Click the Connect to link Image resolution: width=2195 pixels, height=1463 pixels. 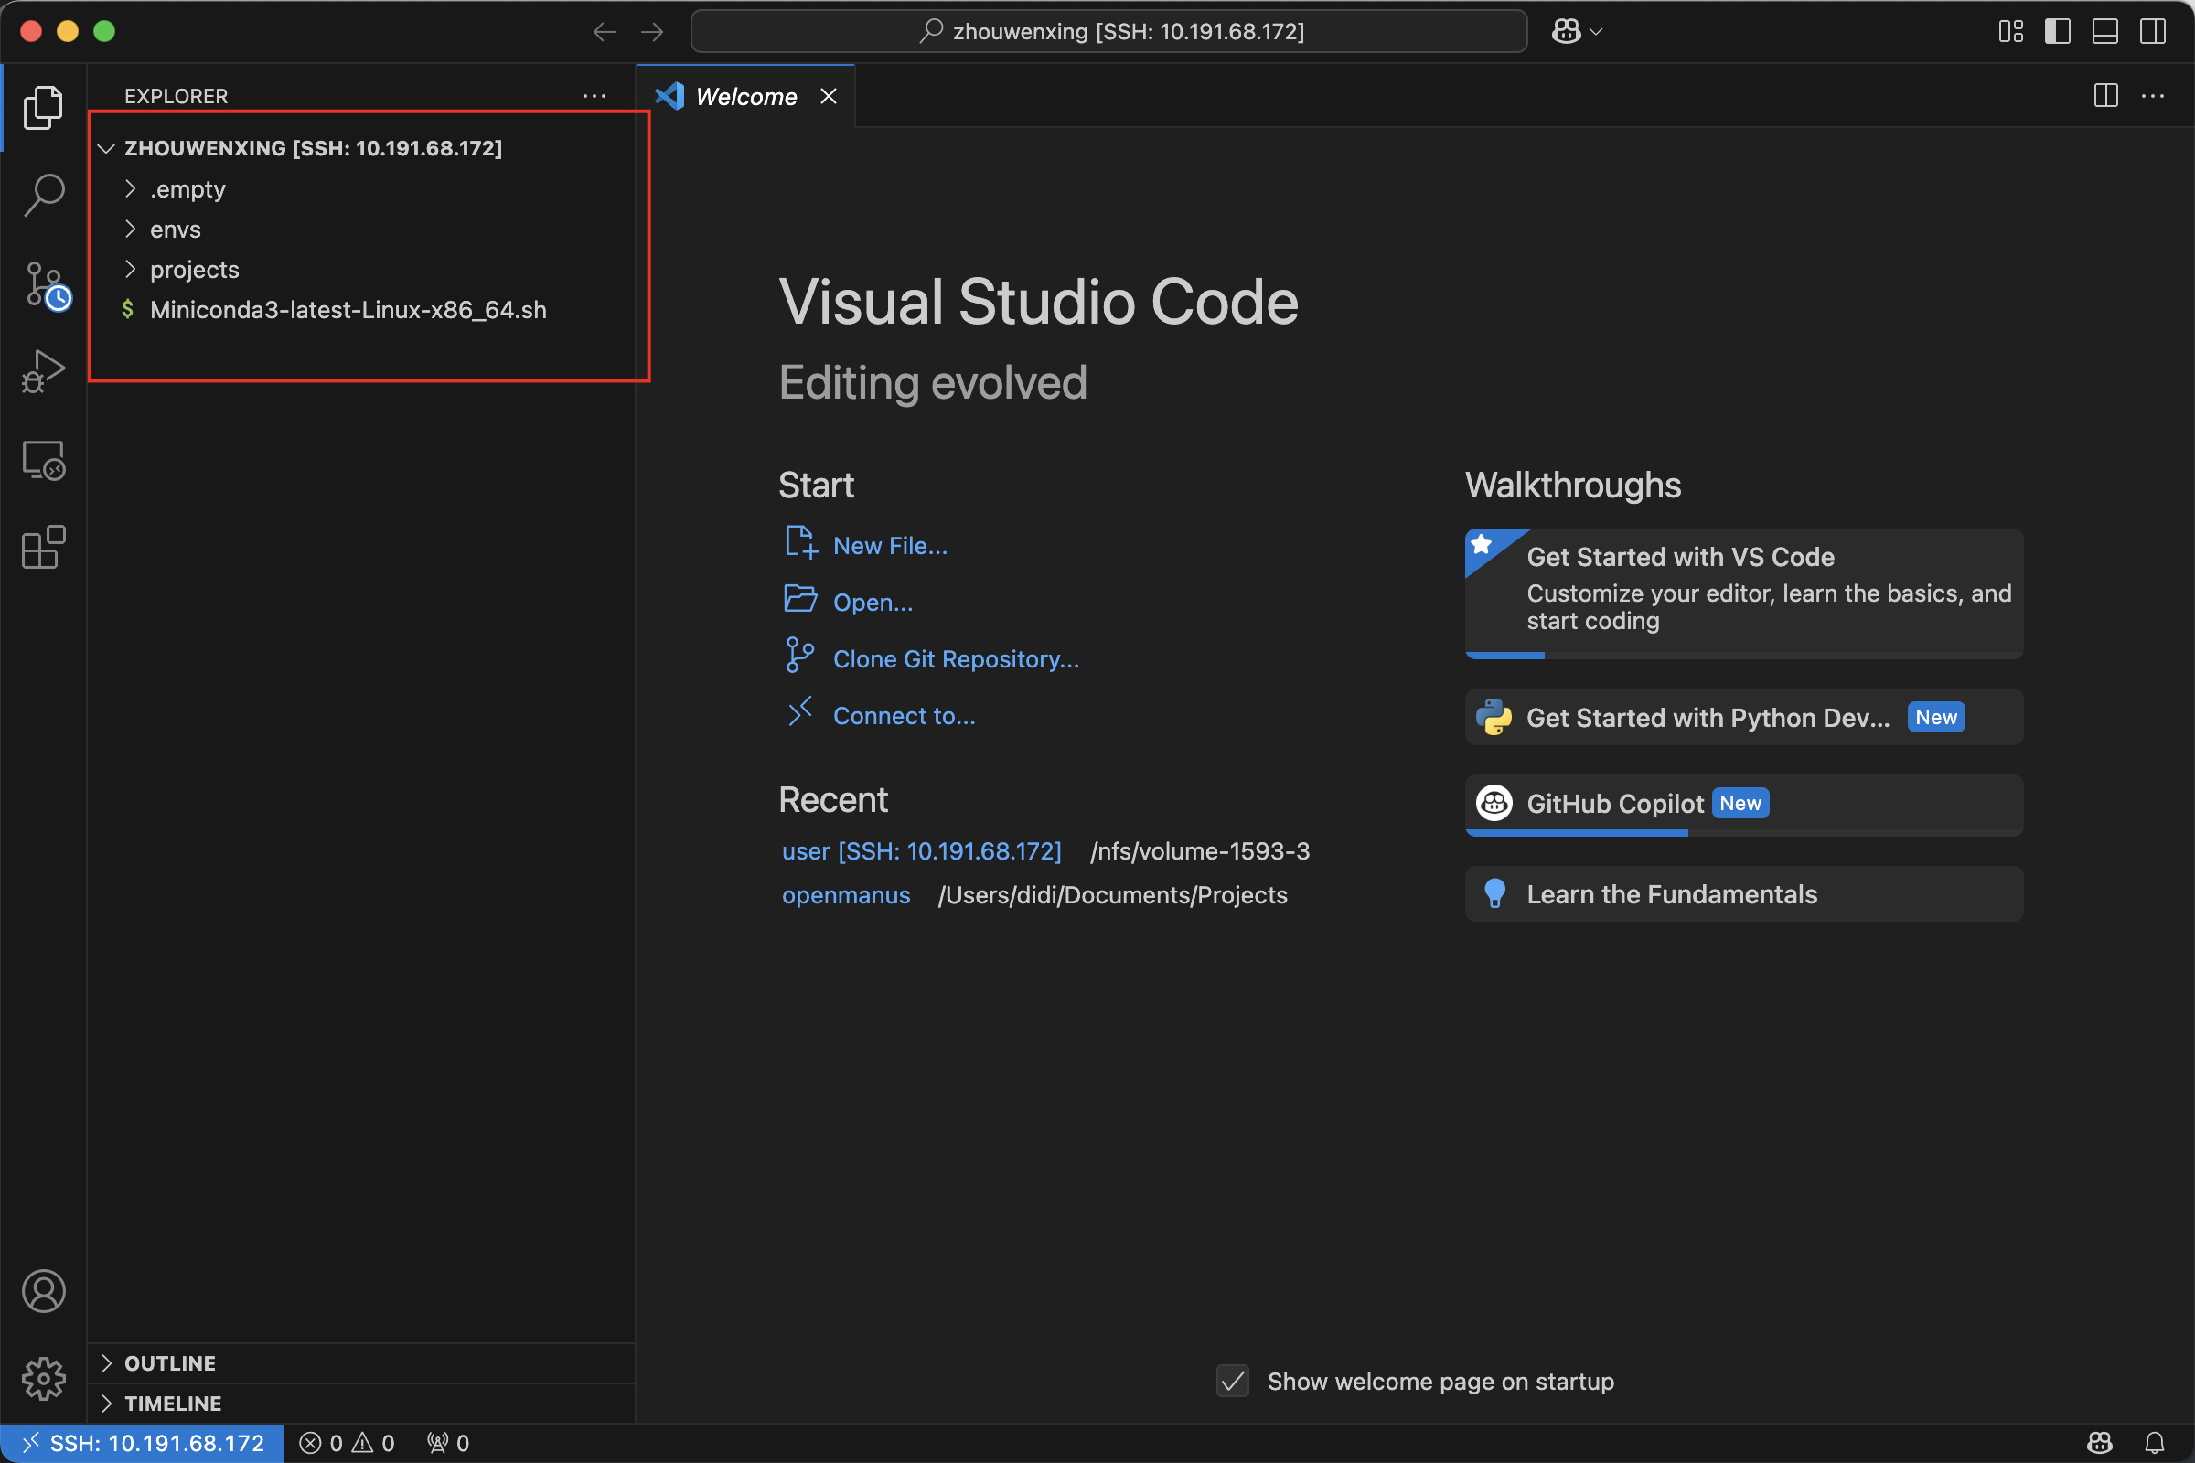904,716
